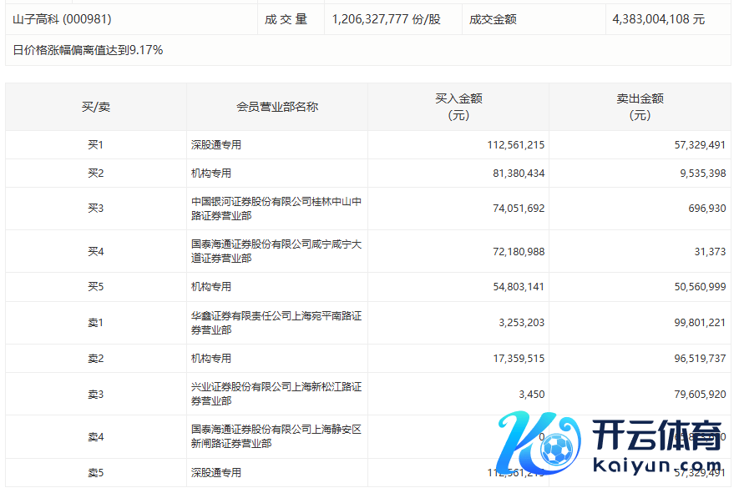Image resolution: width=734 pixels, height=493 pixels.
Task: Click 国泰海通证券 上海静安区新闸路 entry
Action: (276, 436)
